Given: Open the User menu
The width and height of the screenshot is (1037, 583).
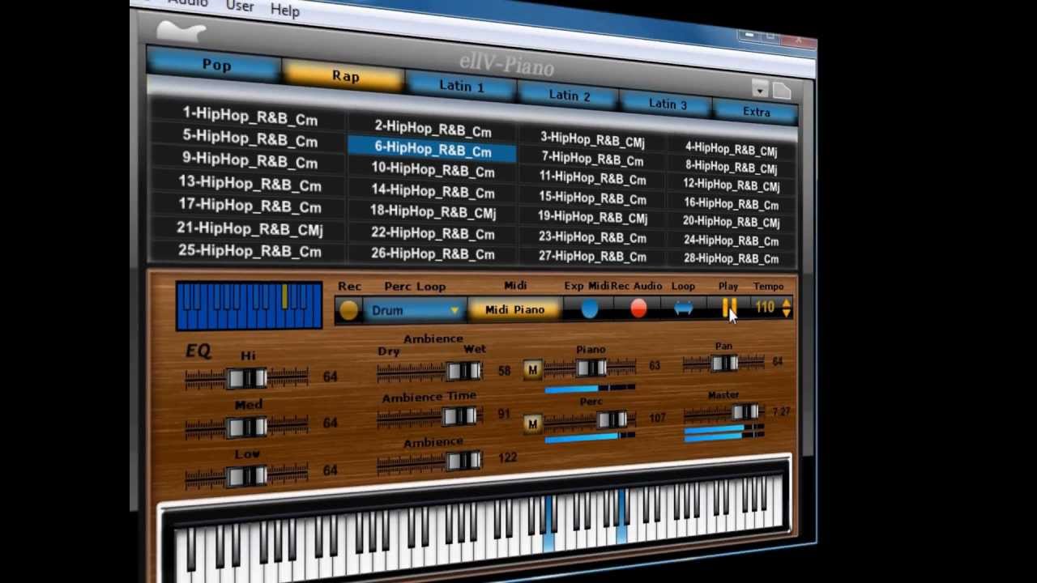Looking at the screenshot, I should pyautogui.click(x=240, y=6).
